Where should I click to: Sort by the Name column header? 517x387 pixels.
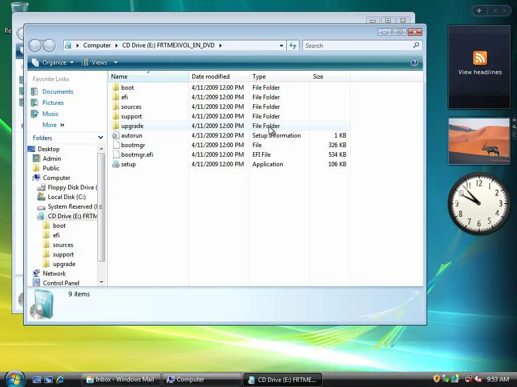pos(148,77)
